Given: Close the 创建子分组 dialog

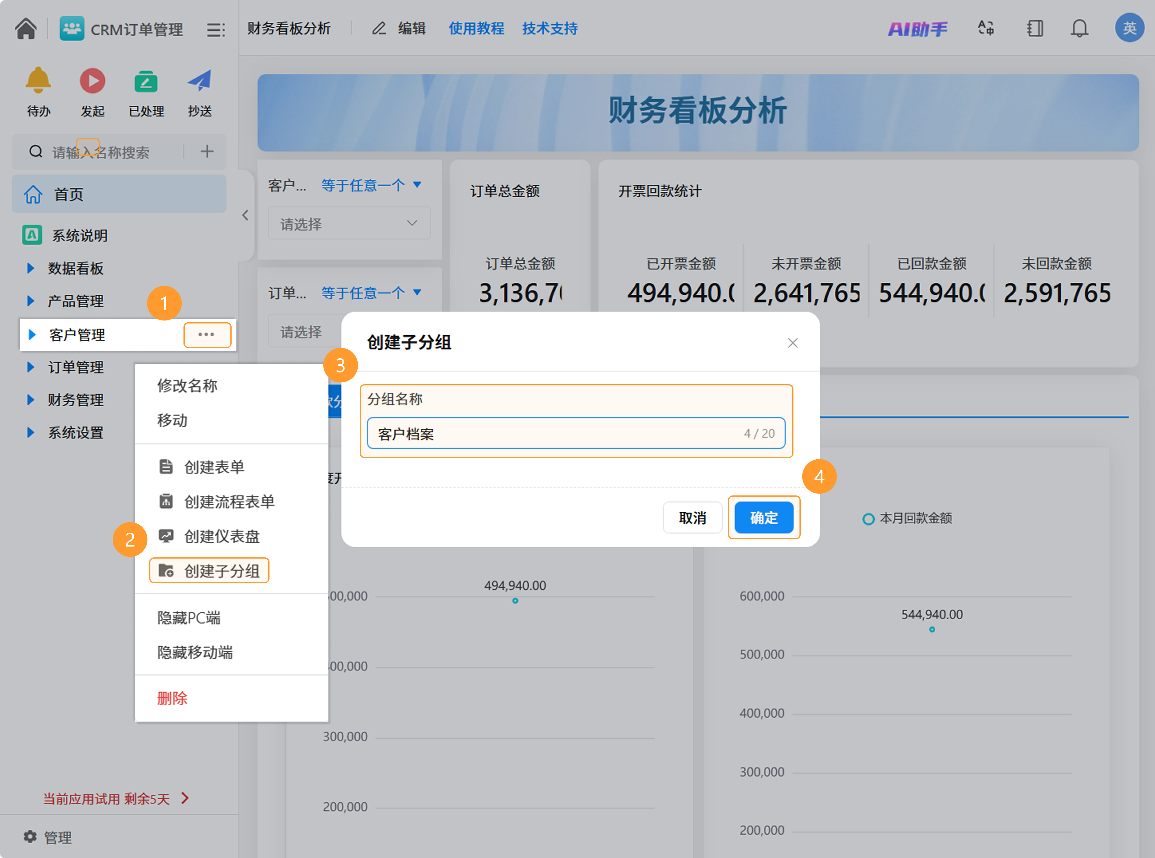Looking at the screenshot, I should [792, 343].
